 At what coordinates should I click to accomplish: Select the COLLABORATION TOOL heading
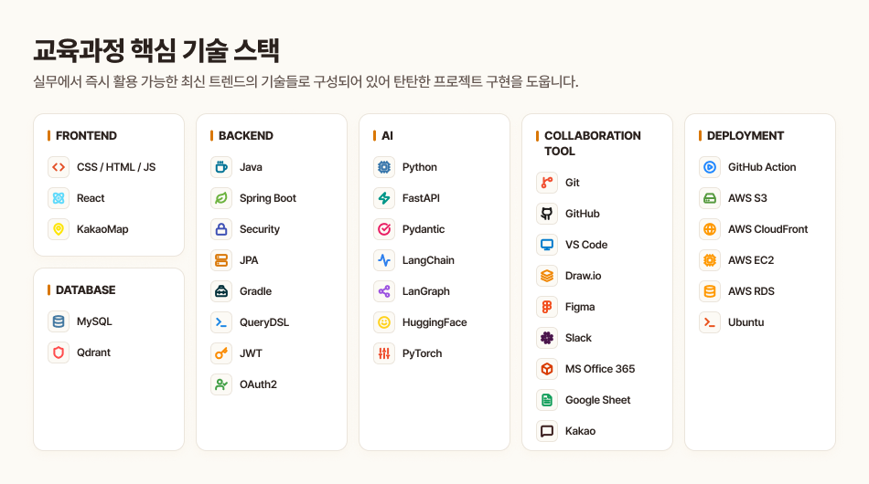(x=593, y=143)
